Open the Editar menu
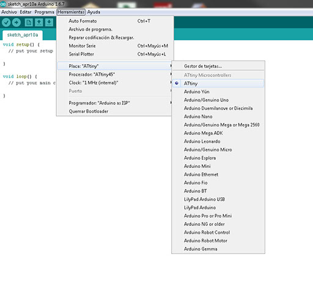Viewport: 313px width, 287px height. pyautogui.click(x=26, y=12)
